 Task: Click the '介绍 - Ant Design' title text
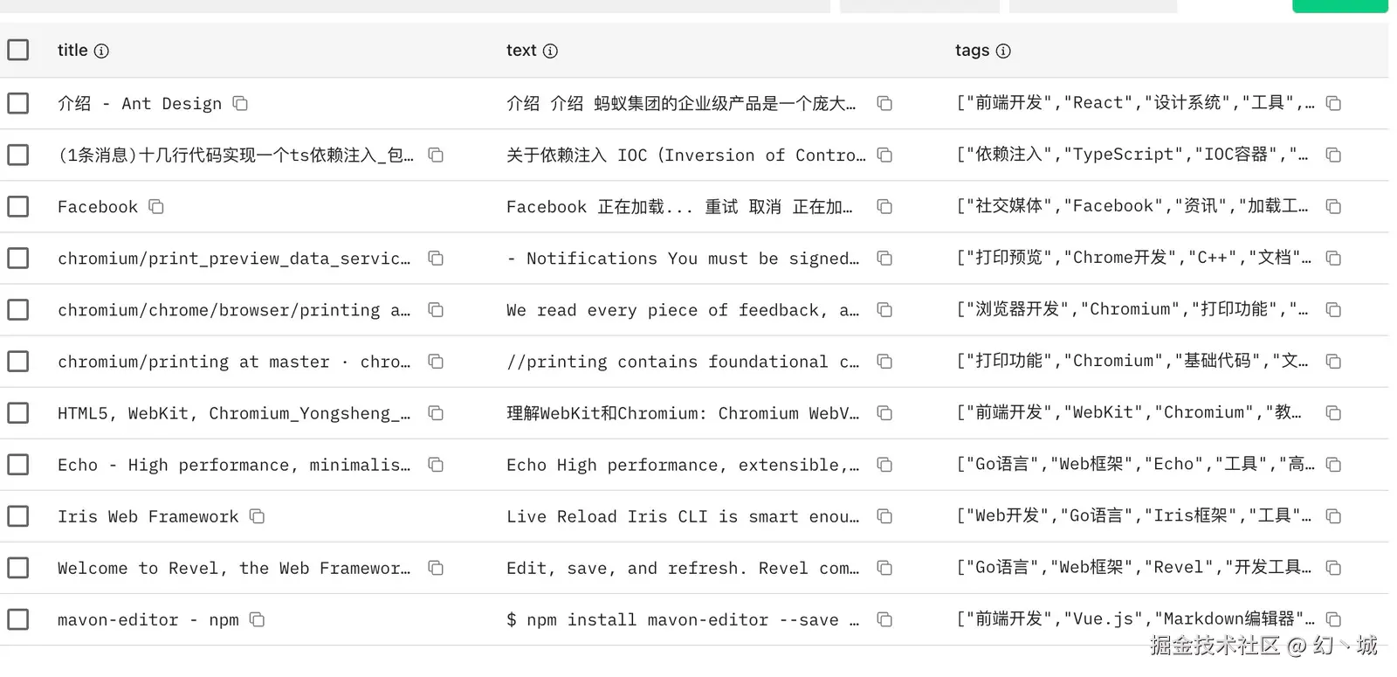click(x=140, y=104)
